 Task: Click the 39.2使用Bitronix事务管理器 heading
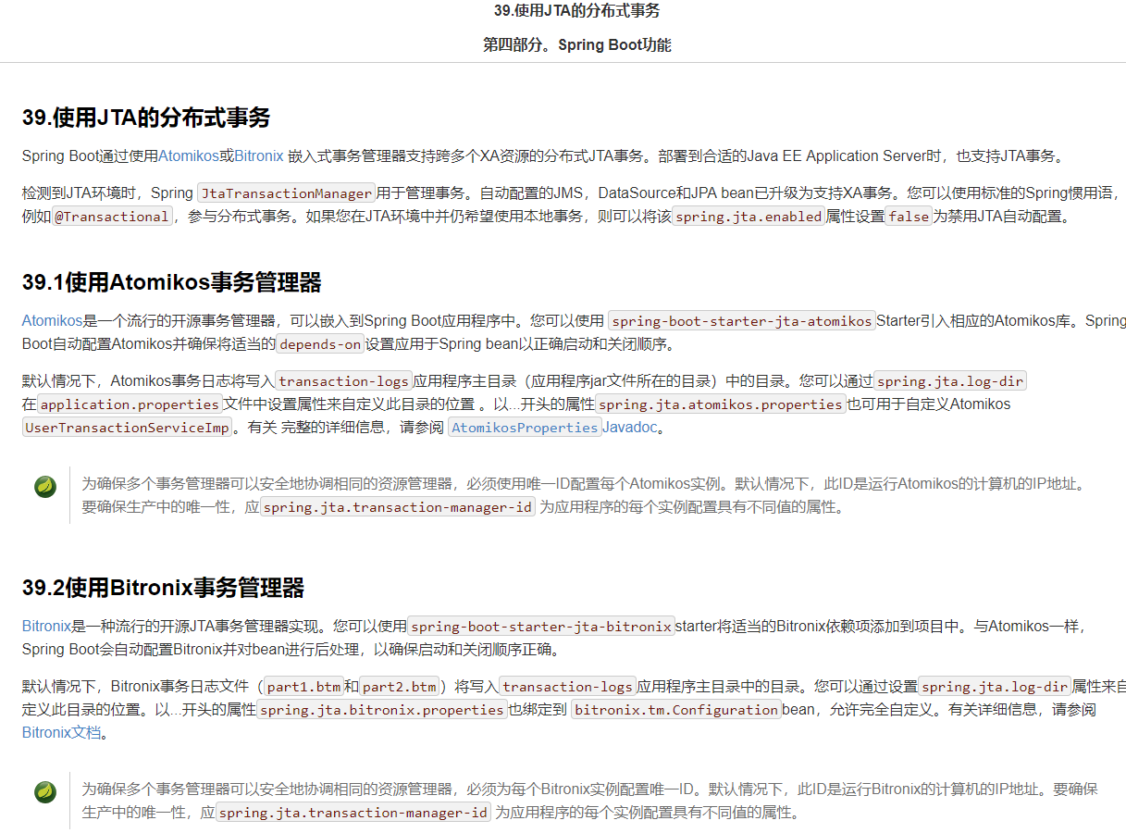164,588
